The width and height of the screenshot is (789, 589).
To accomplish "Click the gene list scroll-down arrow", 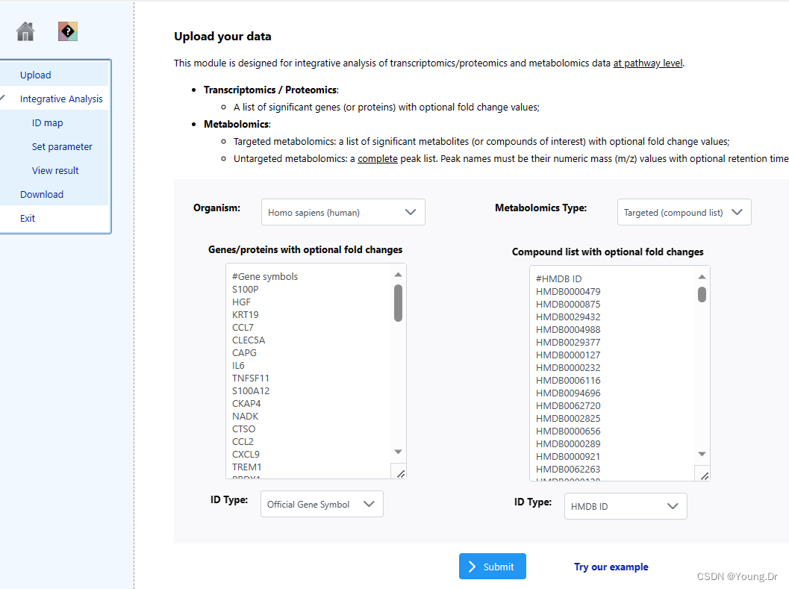I will 398,452.
